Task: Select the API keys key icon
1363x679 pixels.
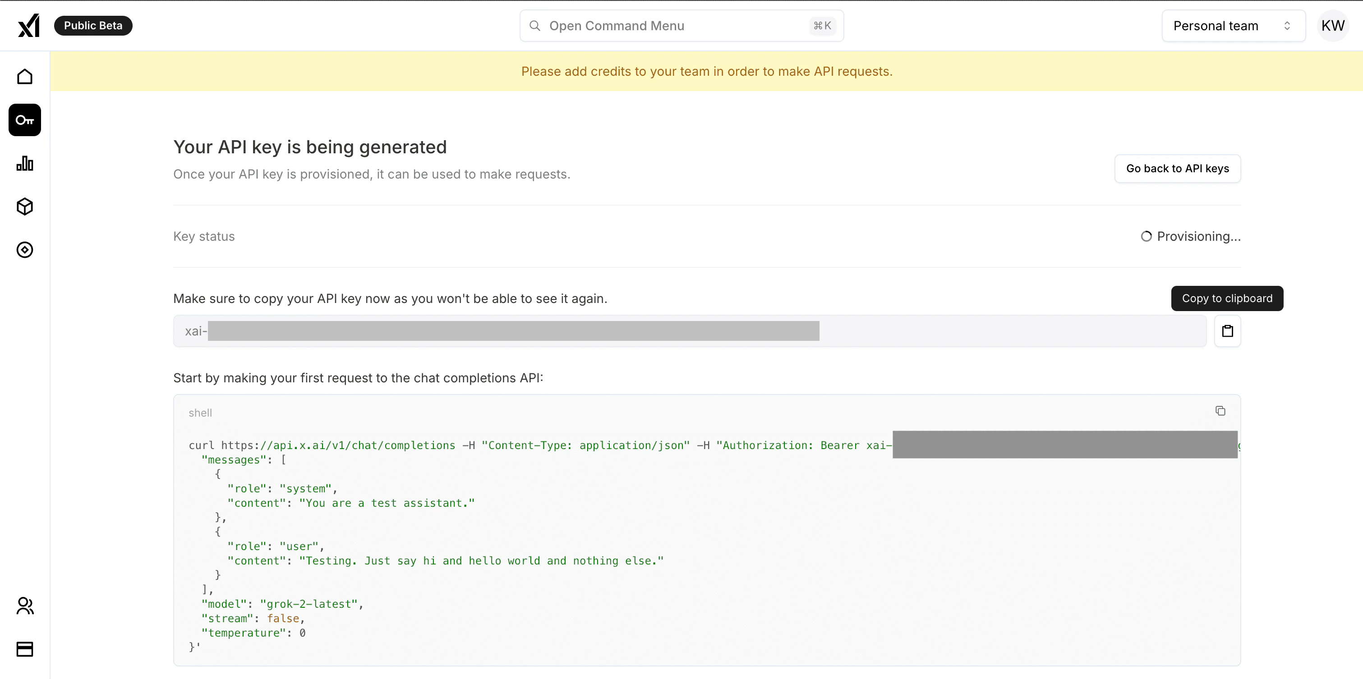Action: tap(25, 120)
